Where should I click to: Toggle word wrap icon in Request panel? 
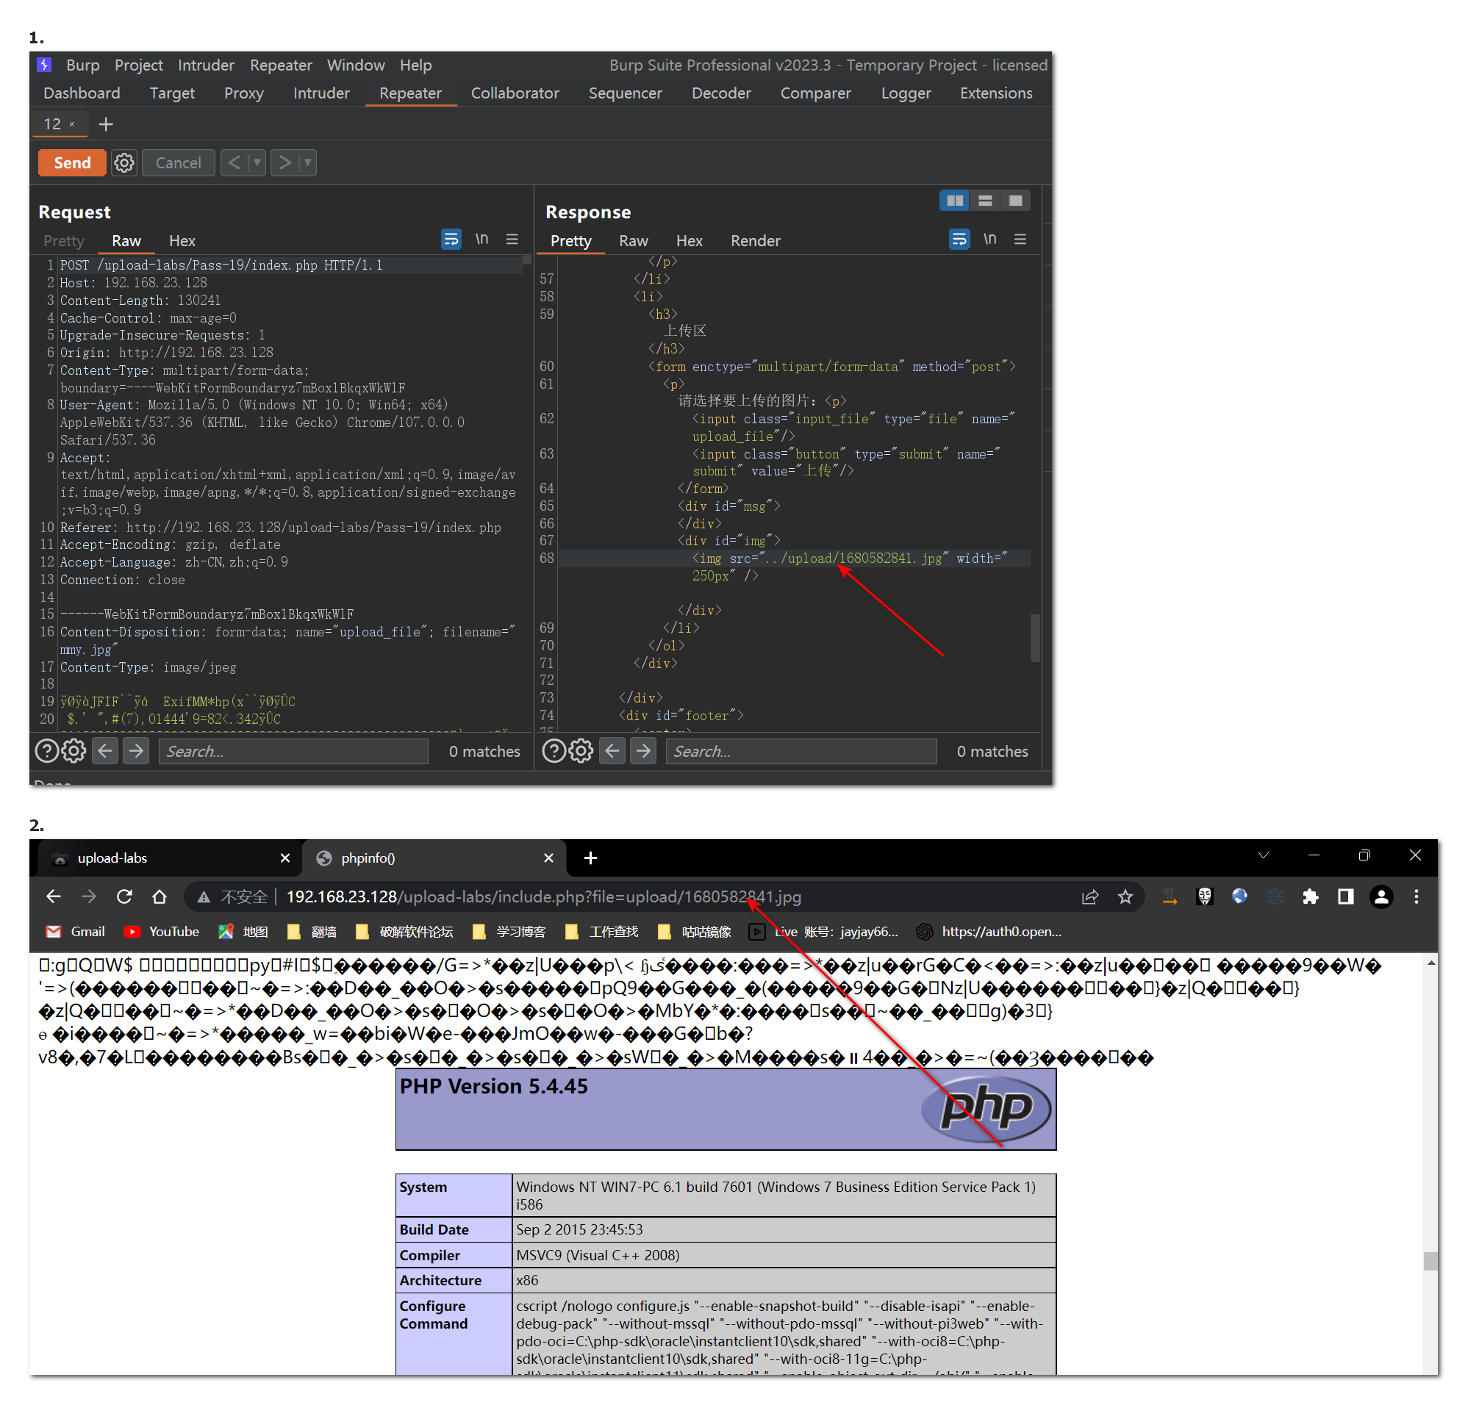pos(451,240)
